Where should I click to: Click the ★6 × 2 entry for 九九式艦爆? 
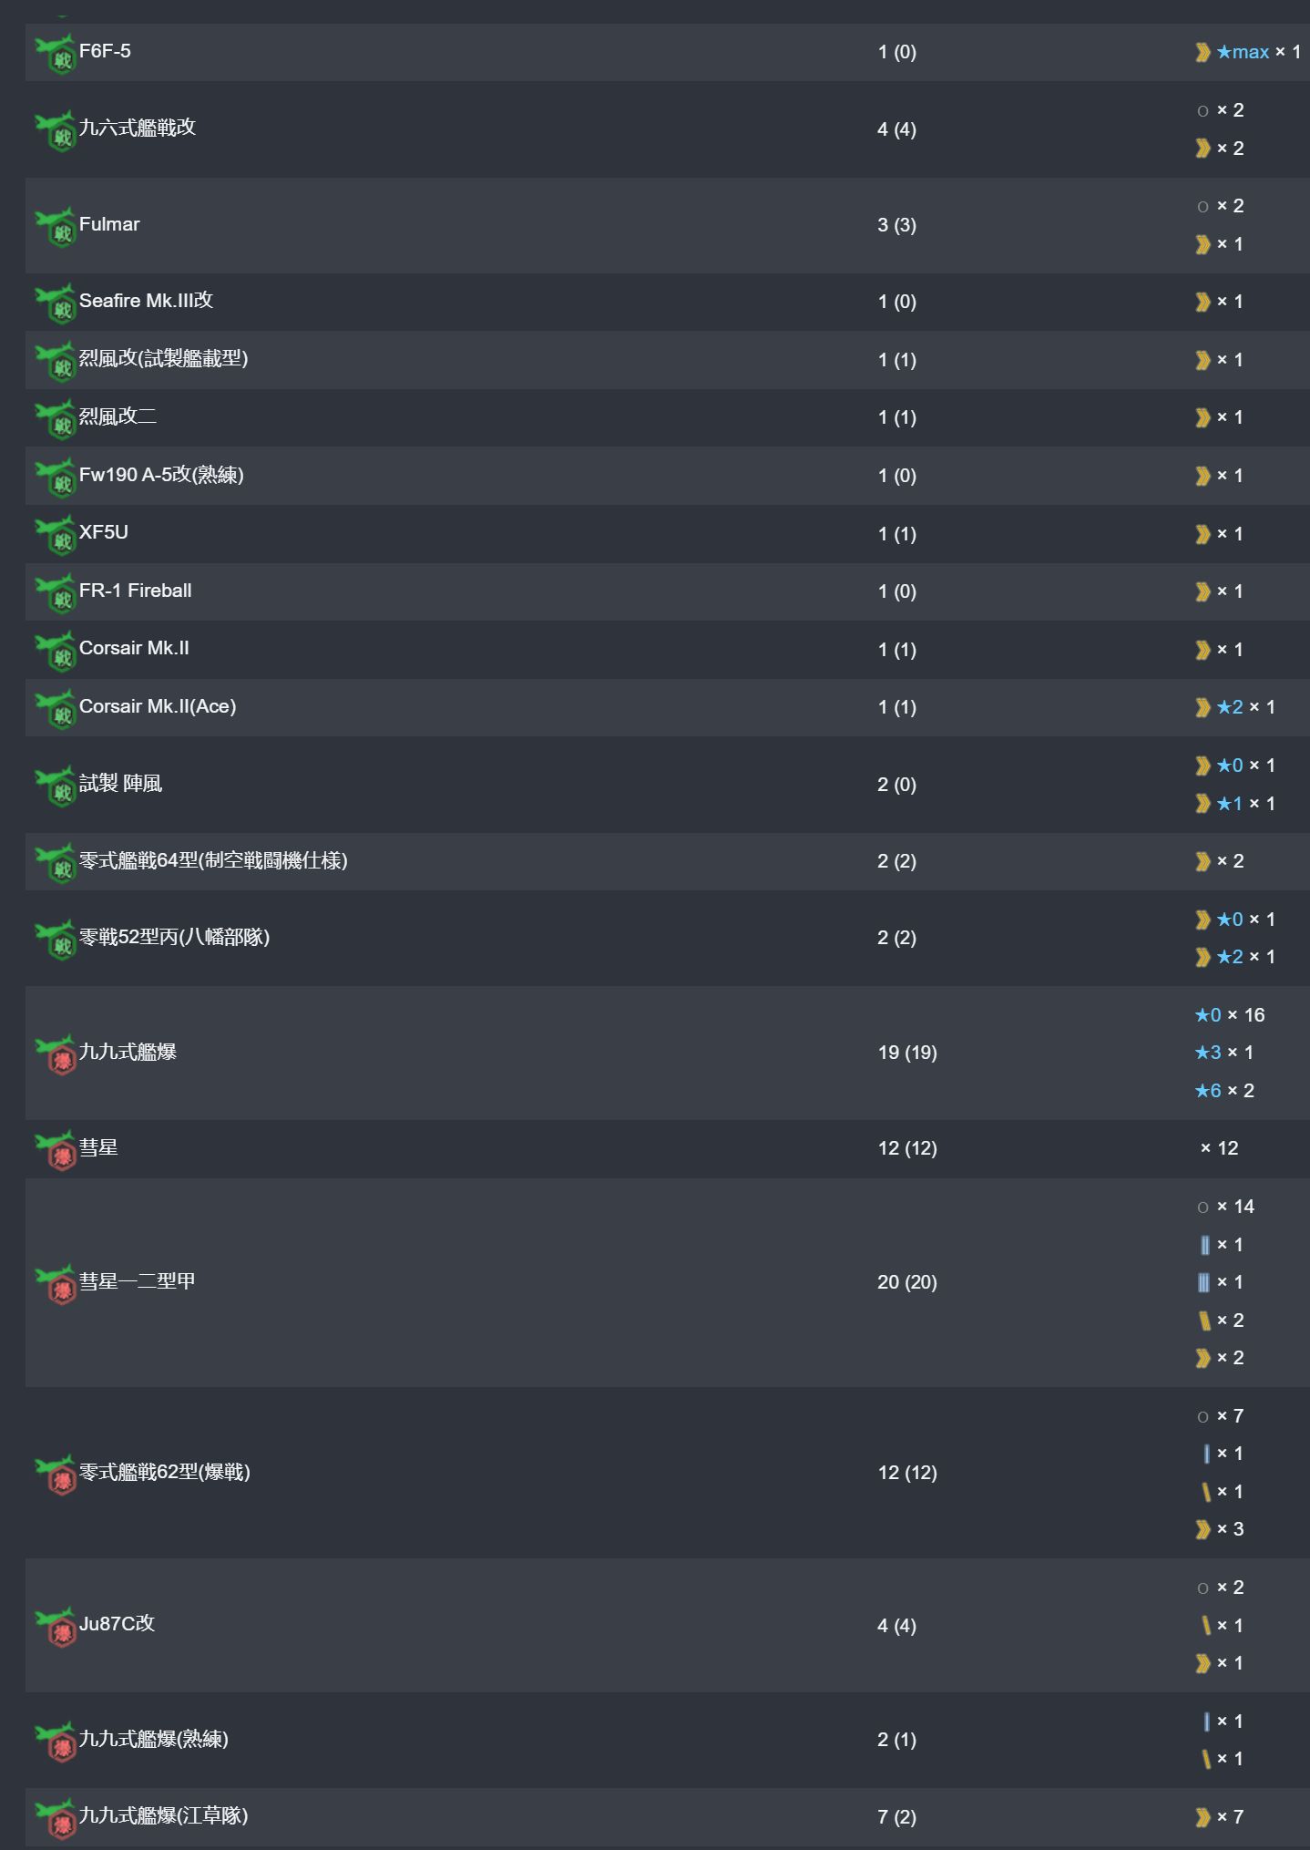pos(1224,1091)
